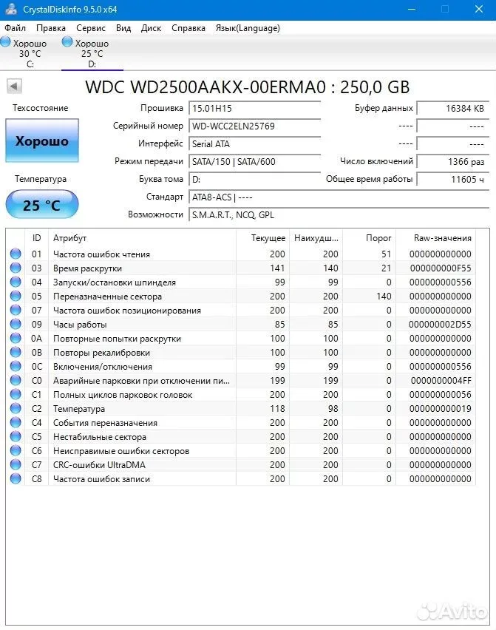The width and height of the screenshot is (496, 630).
Task: Click the Стандарт field ATA8-ACS
Action: pyautogui.click(x=339, y=197)
